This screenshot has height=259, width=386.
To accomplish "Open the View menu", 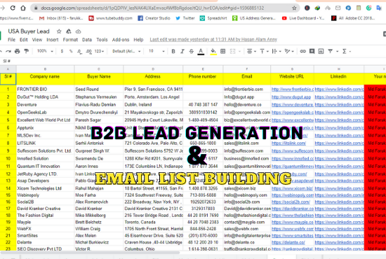I will [x=37, y=40].
